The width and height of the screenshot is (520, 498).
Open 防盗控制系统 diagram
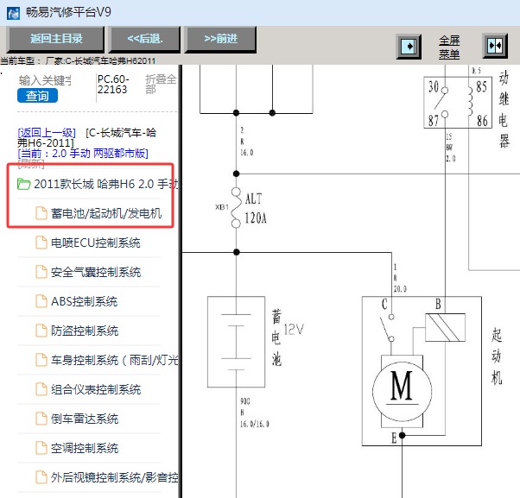[x=85, y=331]
